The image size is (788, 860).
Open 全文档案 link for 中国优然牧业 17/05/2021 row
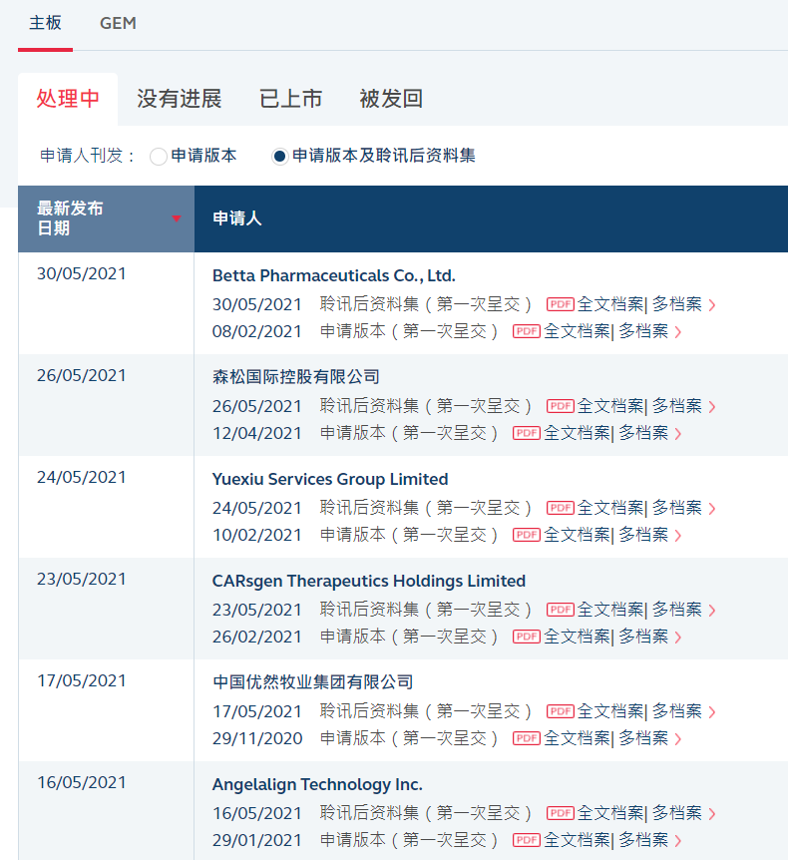[610, 711]
